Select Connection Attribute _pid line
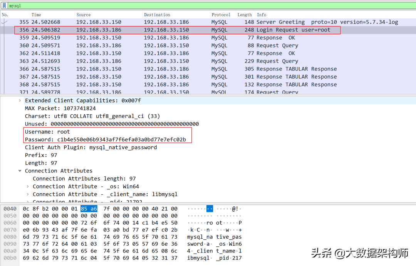The width and height of the screenshot is (416, 266). [87, 201]
